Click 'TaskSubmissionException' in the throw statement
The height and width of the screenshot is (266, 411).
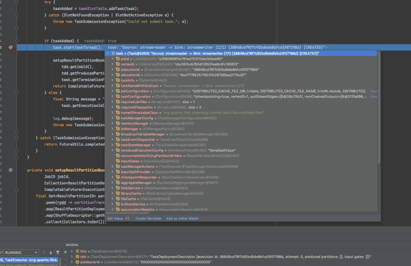(x=100, y=21)
